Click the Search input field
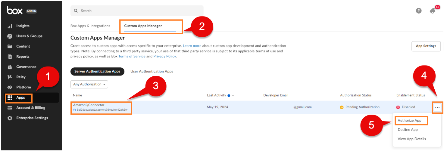447x154 pixels. click(x=137, y=11)
